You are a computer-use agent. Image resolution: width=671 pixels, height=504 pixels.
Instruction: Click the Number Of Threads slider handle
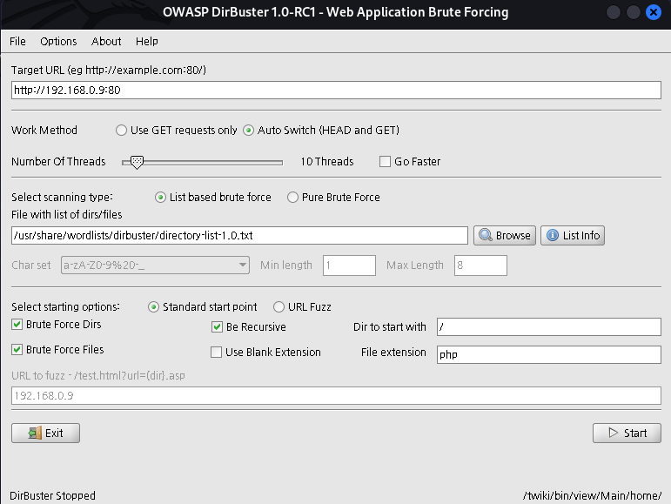pyautogui.click(x=137, y=162)
